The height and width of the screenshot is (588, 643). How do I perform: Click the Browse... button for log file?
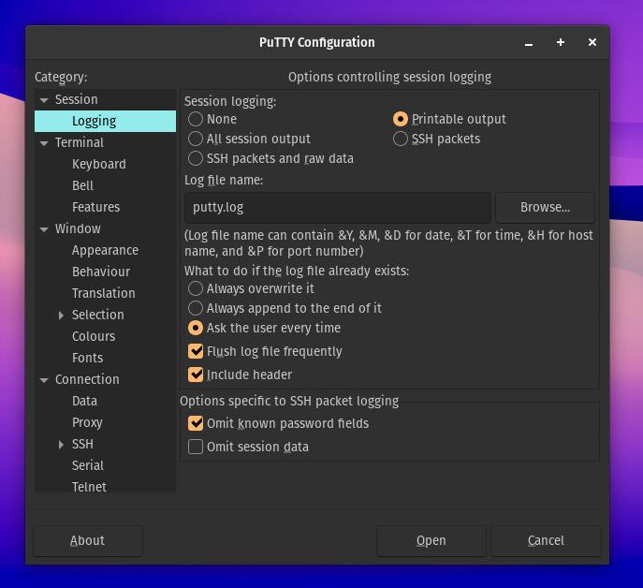tap(545, 207)
